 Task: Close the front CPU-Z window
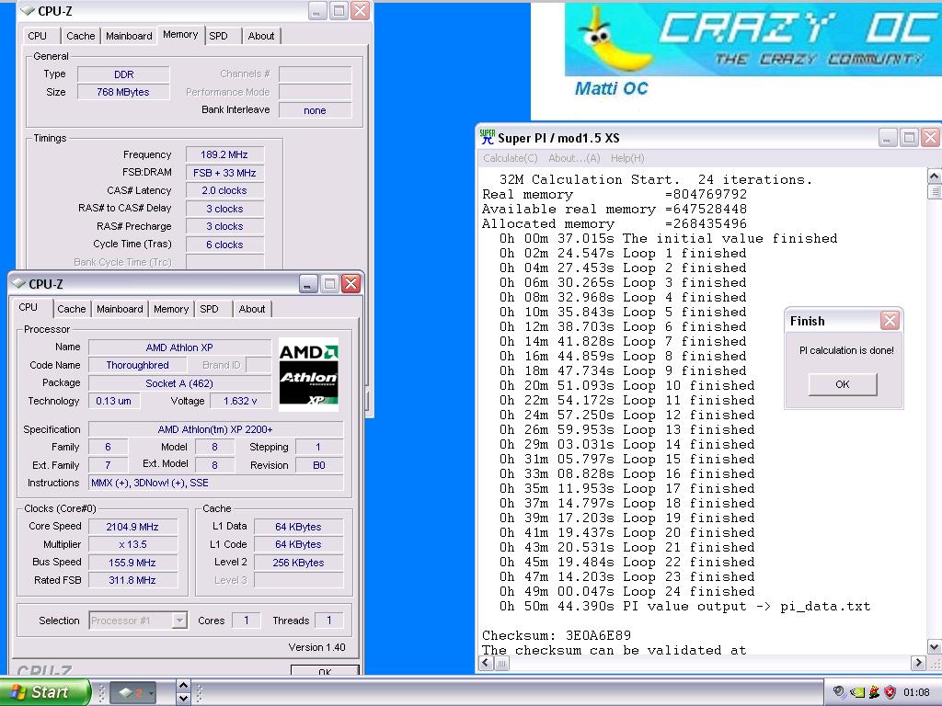pos(350,284)
